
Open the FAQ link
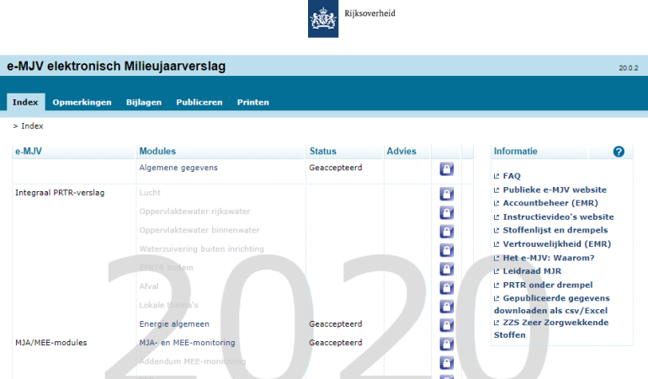[512, 176]
